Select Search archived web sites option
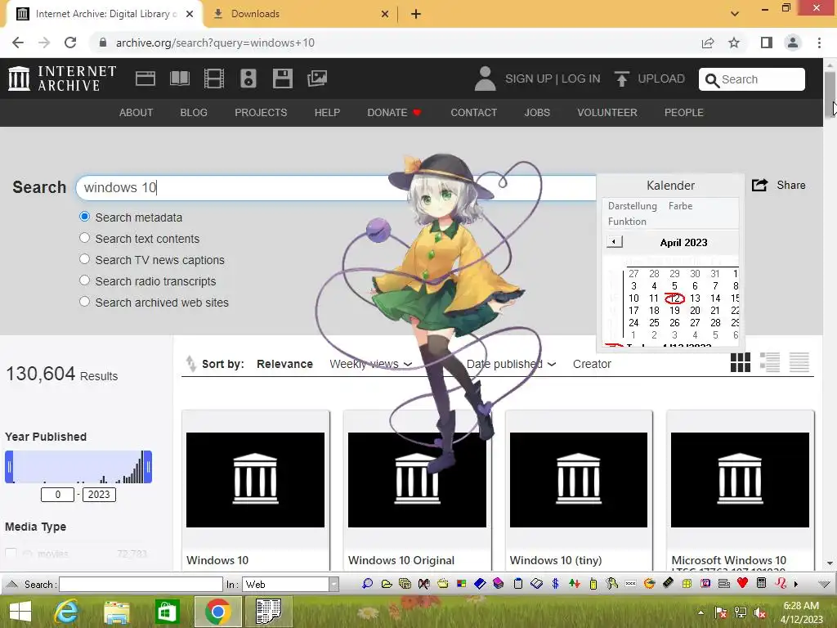This screenshot has height=628, width=837. tap(84, 302)
